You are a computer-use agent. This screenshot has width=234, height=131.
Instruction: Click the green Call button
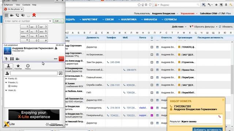tap(57, 21)
